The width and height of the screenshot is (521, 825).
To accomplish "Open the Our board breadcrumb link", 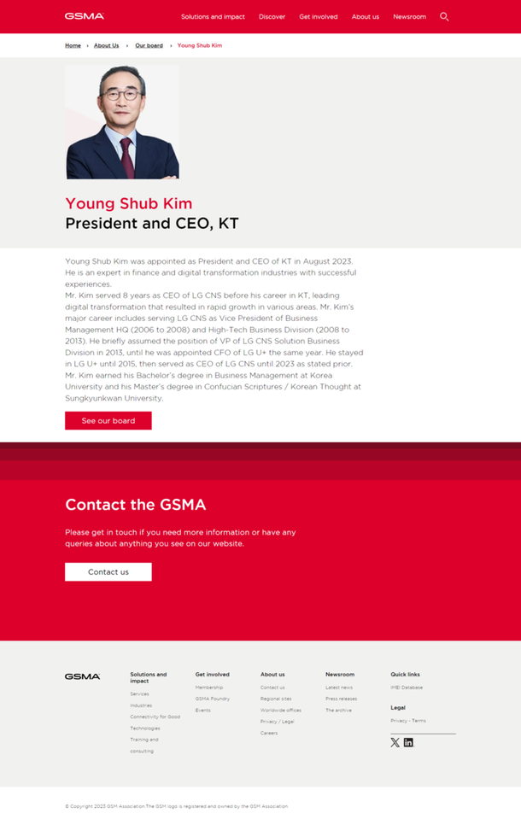I will click(149, 45).
